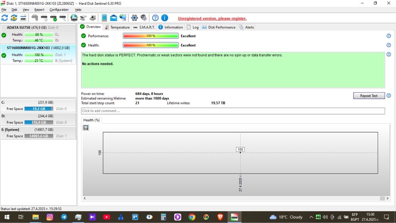Click the blue refresh icon in toolbar

[4, 18]
